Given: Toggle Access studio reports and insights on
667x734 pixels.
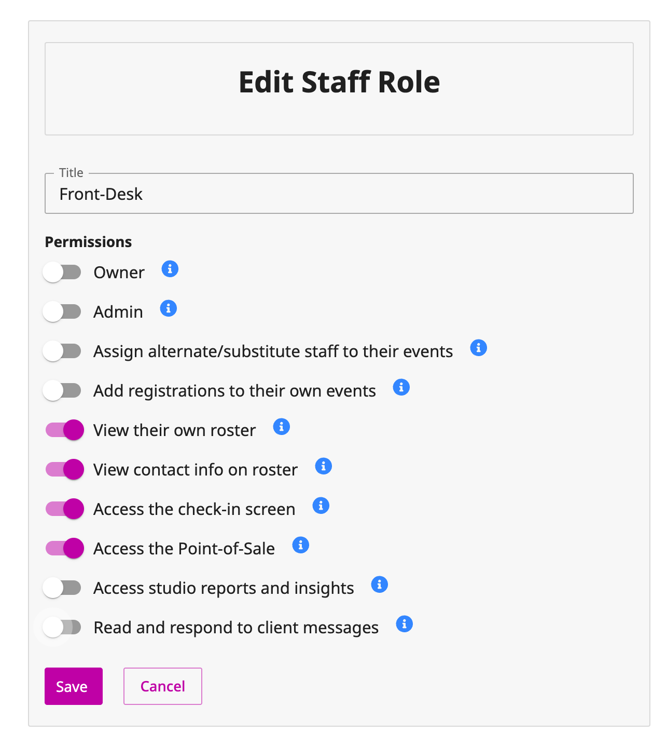Looking at the screenshot, I should (63, 588).
